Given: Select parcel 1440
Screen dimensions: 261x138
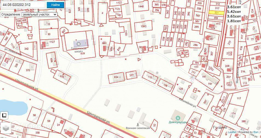Looking at the screenshot, I should click(141, 6).
